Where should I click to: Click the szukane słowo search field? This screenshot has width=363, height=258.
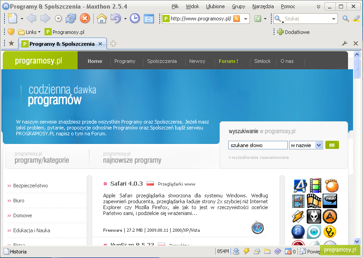click(258, 145)
